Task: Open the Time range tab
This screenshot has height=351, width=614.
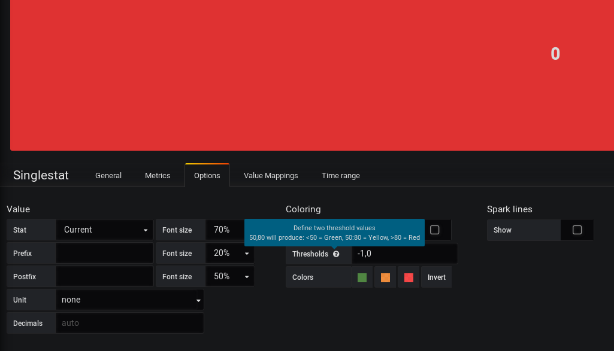Action: tap(340, 175)
